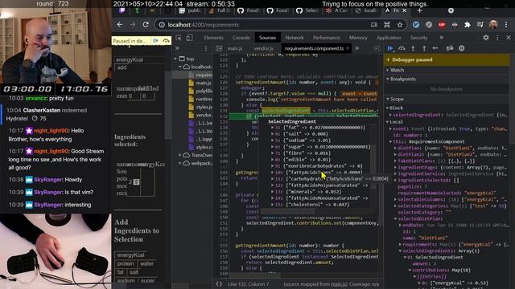Step over the next function call
The image size is (515, 289).
[402, 48]
